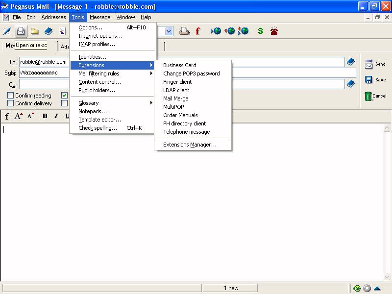This screenshot has width=392, height=294.
Task: Open the Addresses menu
Action: point(53,17)
